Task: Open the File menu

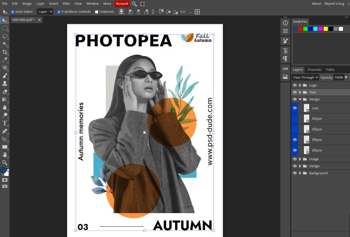Action: click(x=5, y=4)
